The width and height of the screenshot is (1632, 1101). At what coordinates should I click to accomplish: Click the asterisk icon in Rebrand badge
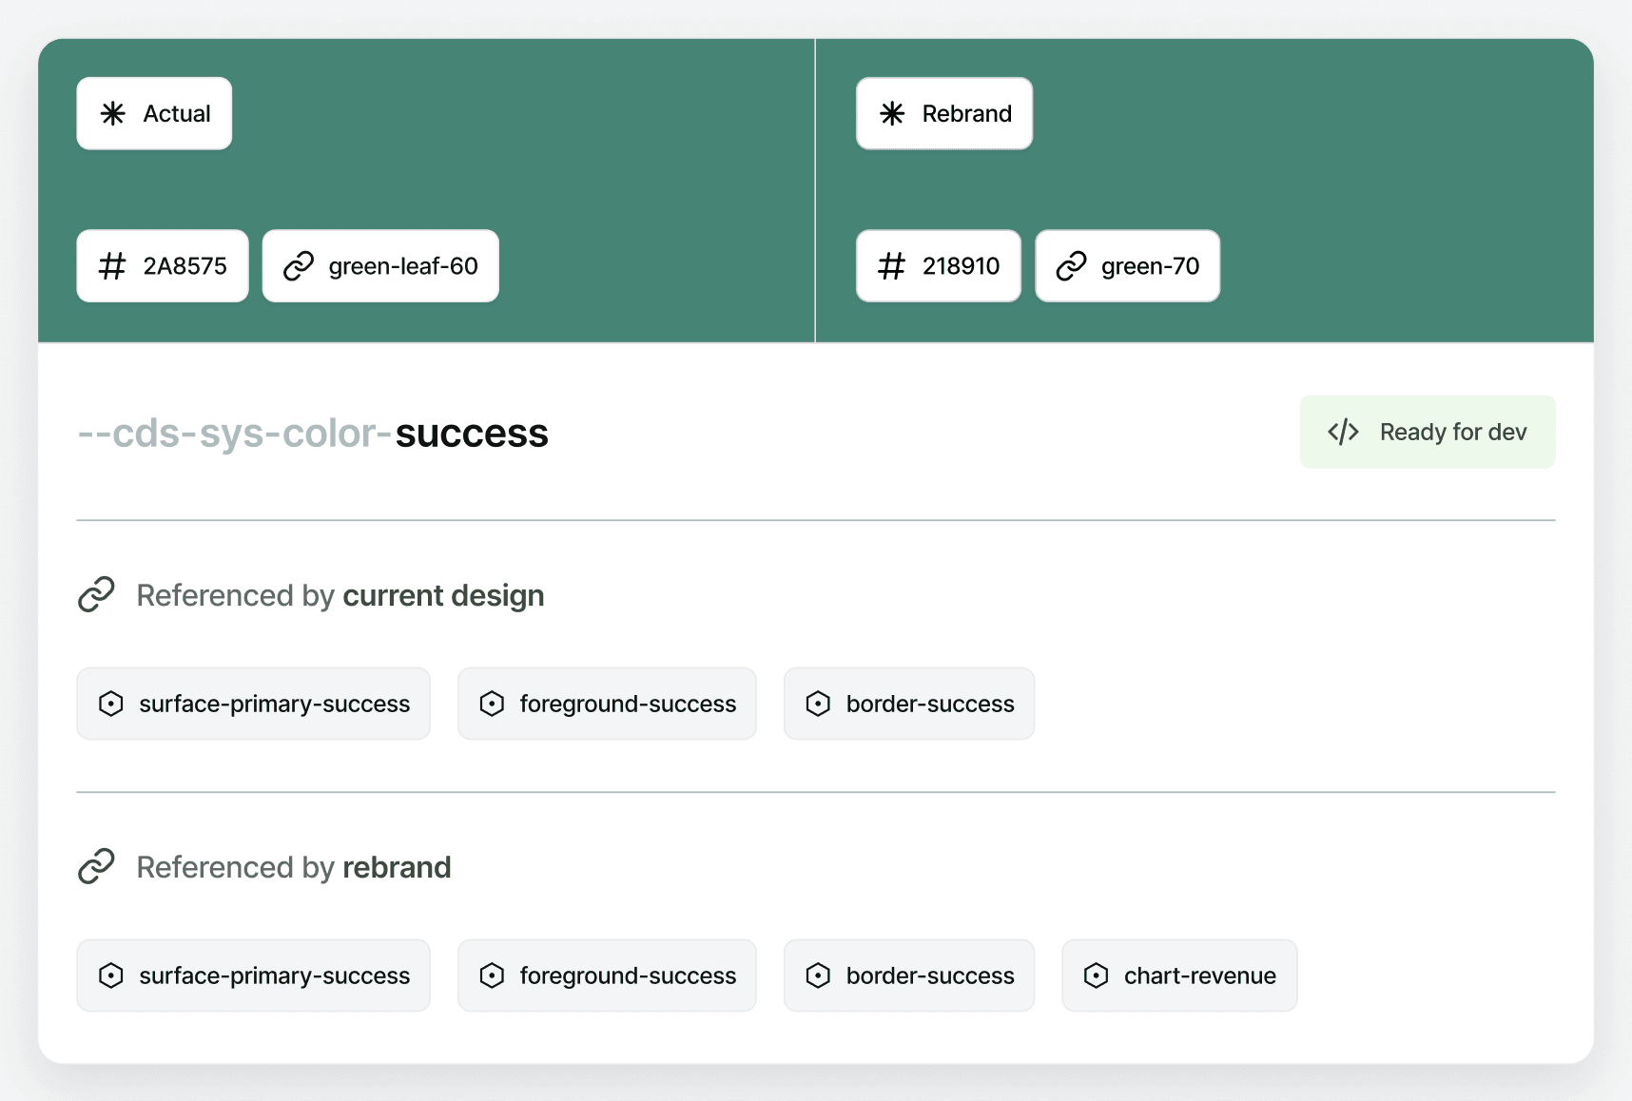(892, 114)
